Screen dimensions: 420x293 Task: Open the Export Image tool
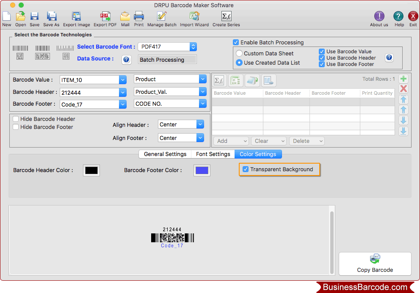(77, 18)
